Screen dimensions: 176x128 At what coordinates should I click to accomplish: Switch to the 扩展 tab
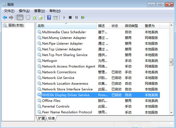41,118
